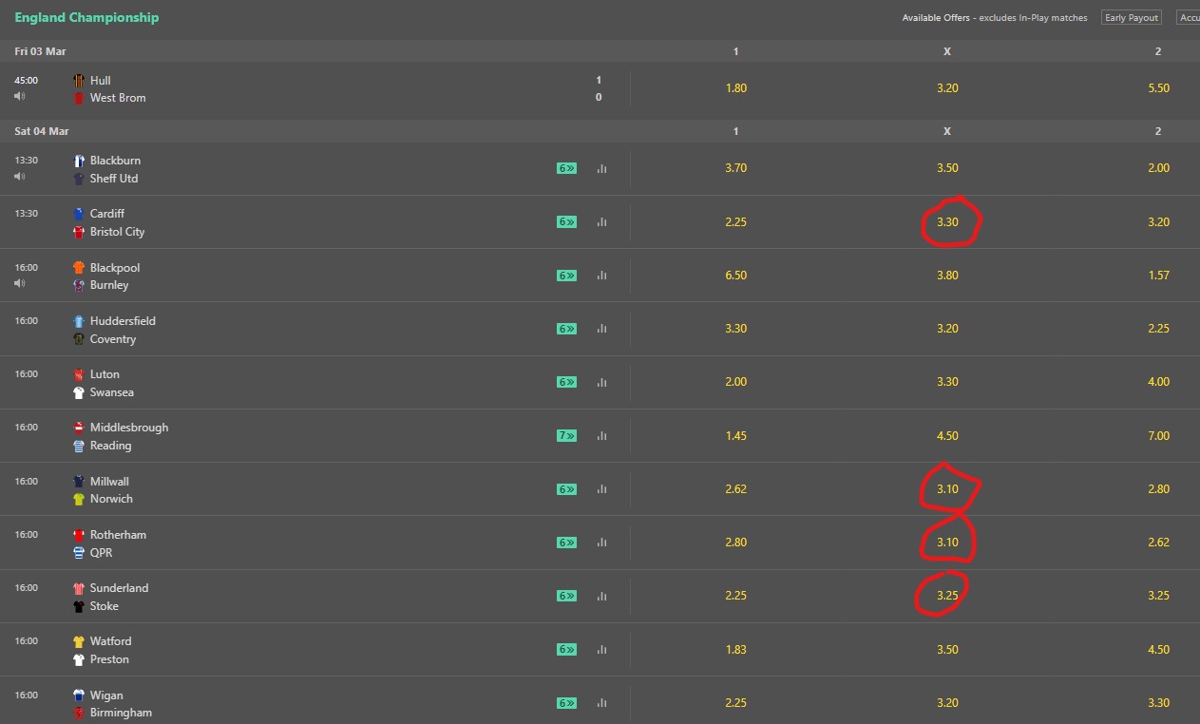Expand more markets for Blackpool v Burnley
This screenshot has height=724, width=1200.
(x=566, y=276)
